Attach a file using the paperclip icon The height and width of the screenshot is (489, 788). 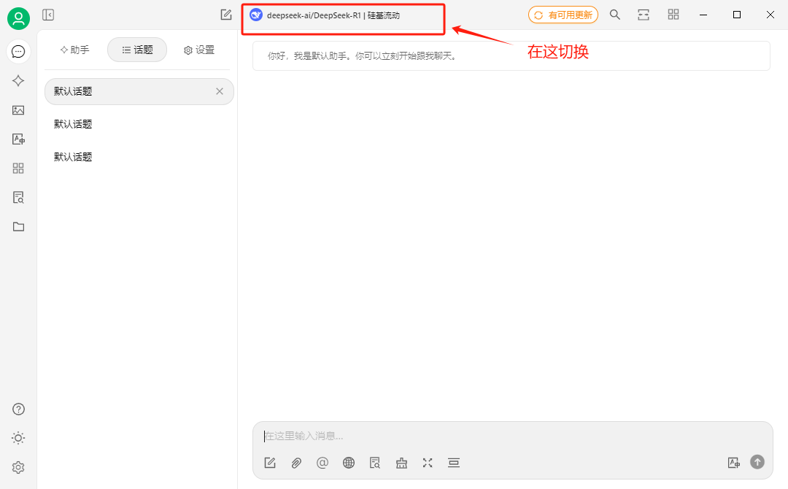(296, 462)
